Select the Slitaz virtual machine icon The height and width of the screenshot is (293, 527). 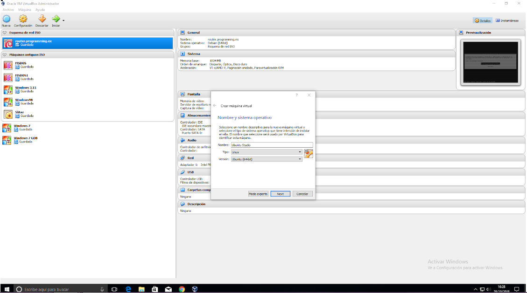[7, 114]
